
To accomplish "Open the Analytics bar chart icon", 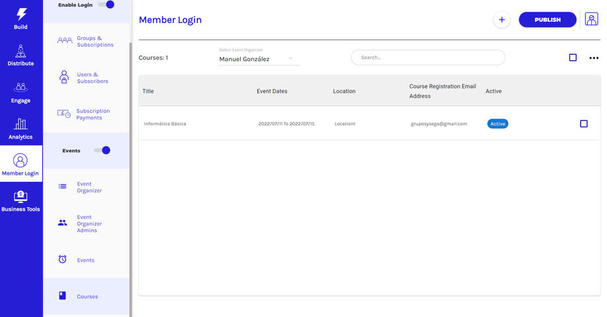I will (20, 124).
